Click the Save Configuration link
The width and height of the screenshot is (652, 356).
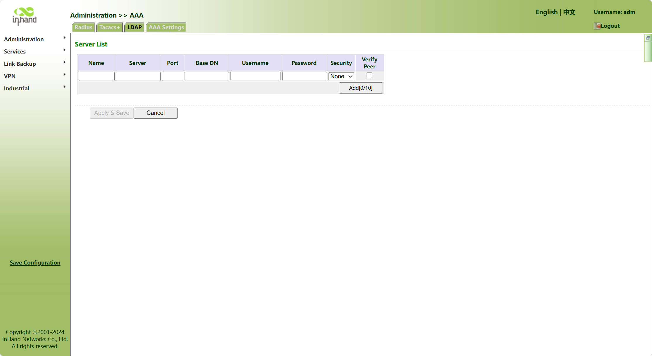tap(35, 262)
